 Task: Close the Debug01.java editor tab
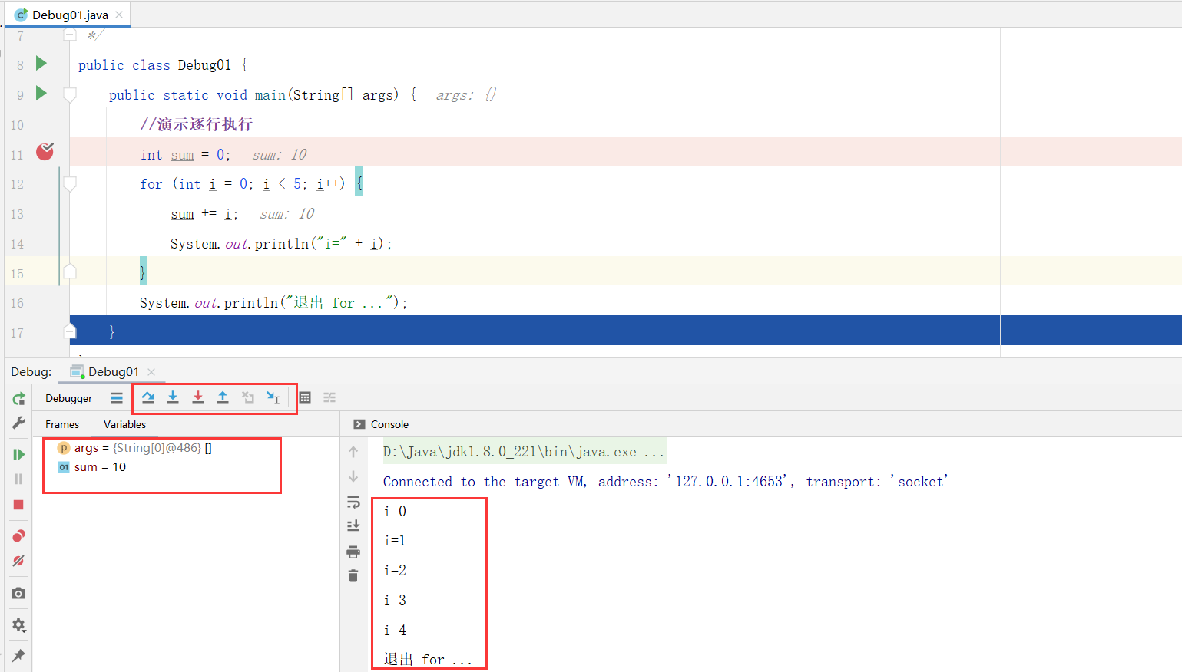[119, 15]
